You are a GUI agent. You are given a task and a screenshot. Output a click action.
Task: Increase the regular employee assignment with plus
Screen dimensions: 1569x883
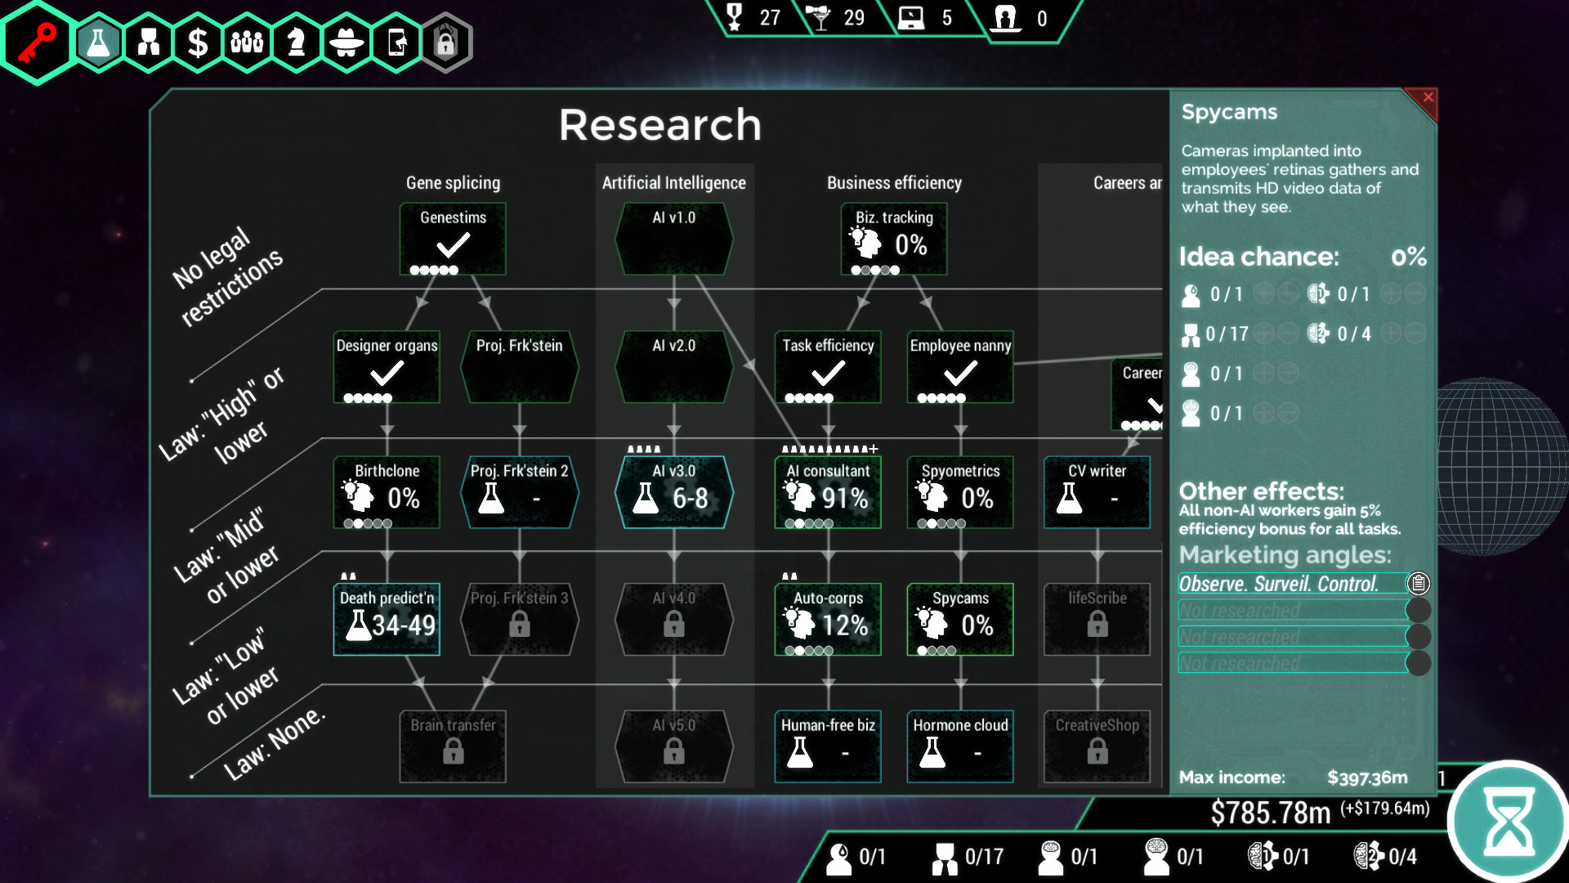(x=1263, y=332)
